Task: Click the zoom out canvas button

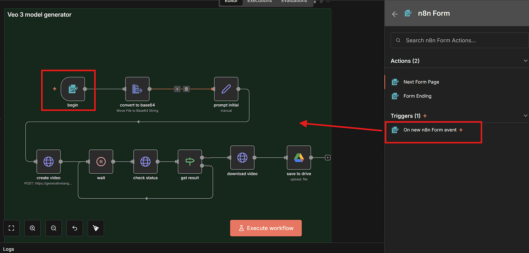Action: tap(54, 228)
